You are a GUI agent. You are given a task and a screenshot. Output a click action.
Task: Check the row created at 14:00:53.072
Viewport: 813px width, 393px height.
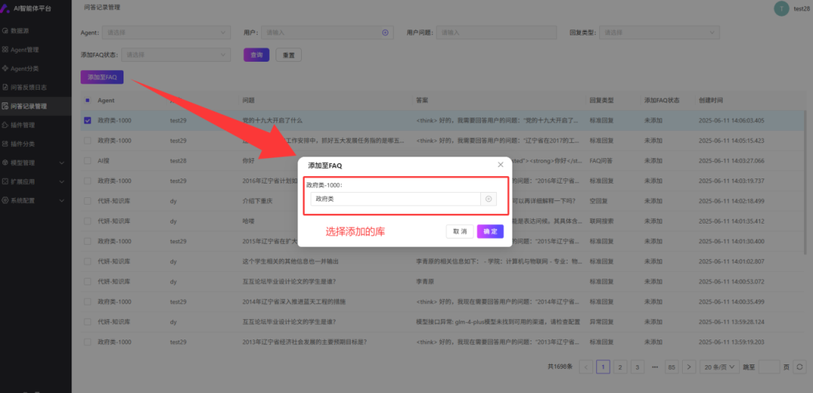[87, 282]
